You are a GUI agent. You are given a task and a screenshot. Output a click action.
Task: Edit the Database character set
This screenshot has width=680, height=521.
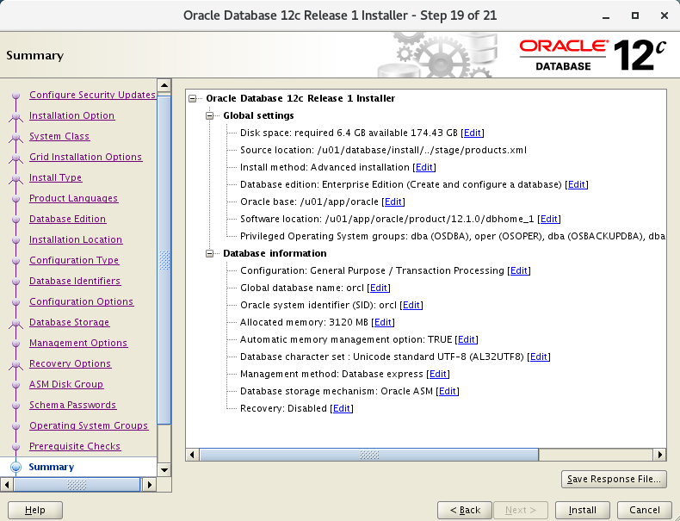click(x=539, y=357)
